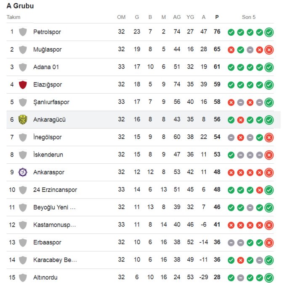The image size is (282, 283).
Task: Open the Muğlaspor team link
Action: [47, 50]
